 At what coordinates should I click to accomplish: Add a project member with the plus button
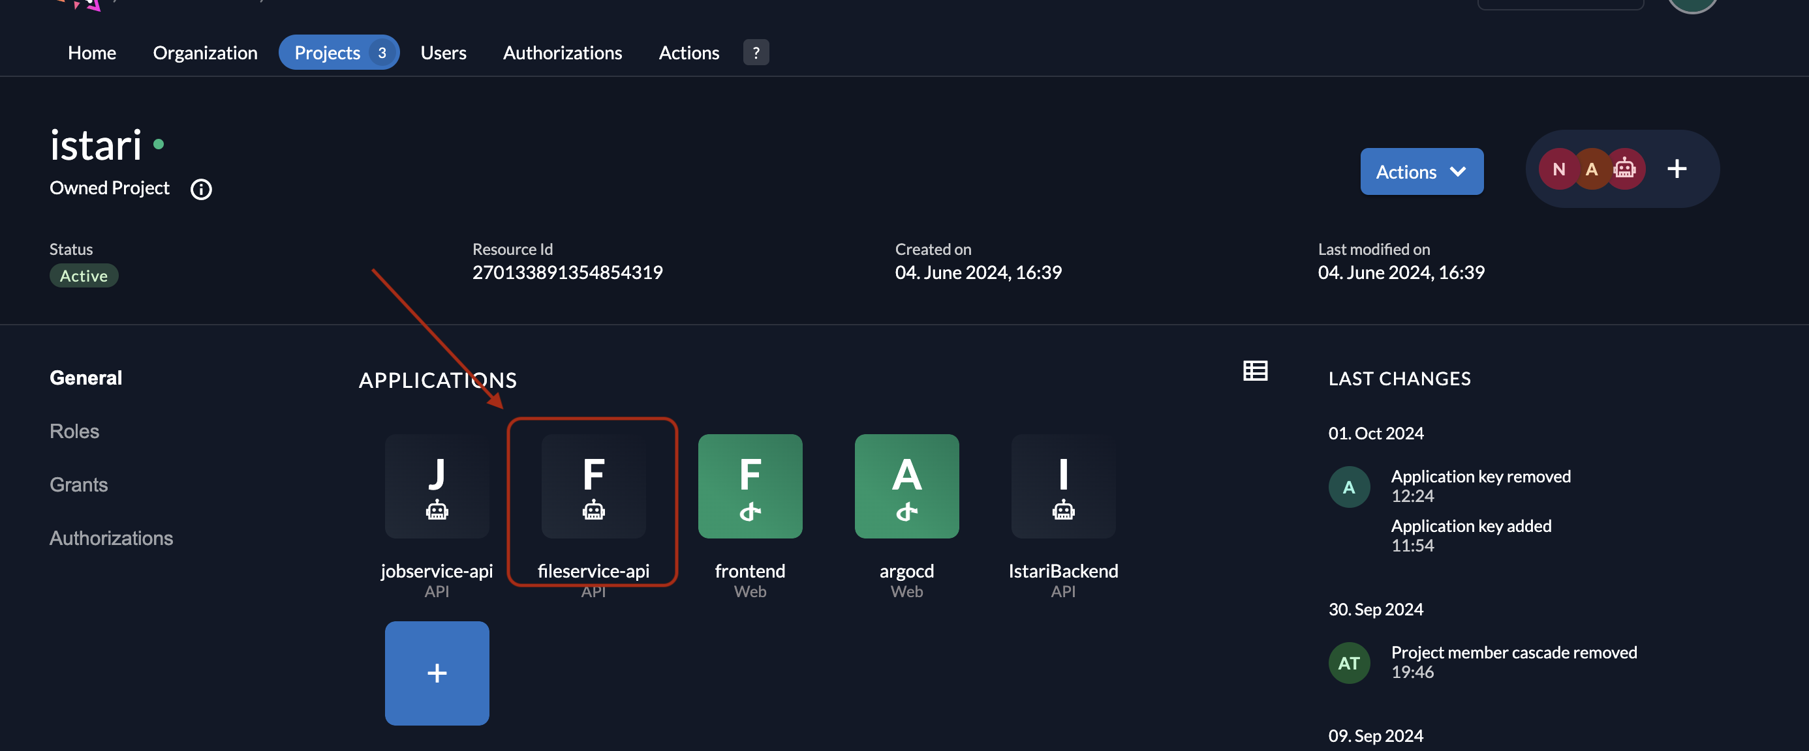coord(1678,168)
